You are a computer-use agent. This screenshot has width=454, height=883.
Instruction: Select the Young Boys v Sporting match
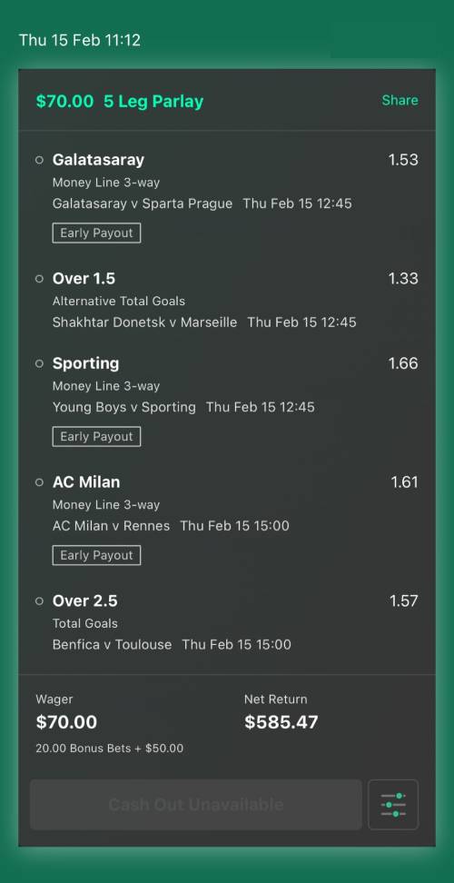123,407
